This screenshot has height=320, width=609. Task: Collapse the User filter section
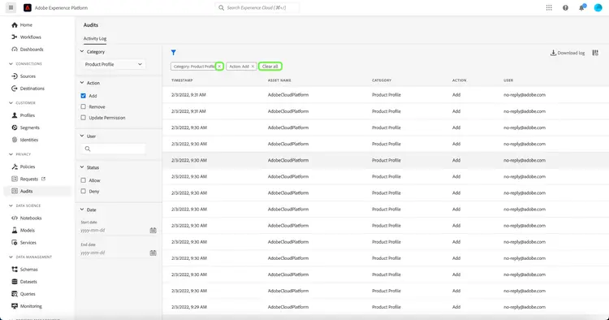(82, 136)
